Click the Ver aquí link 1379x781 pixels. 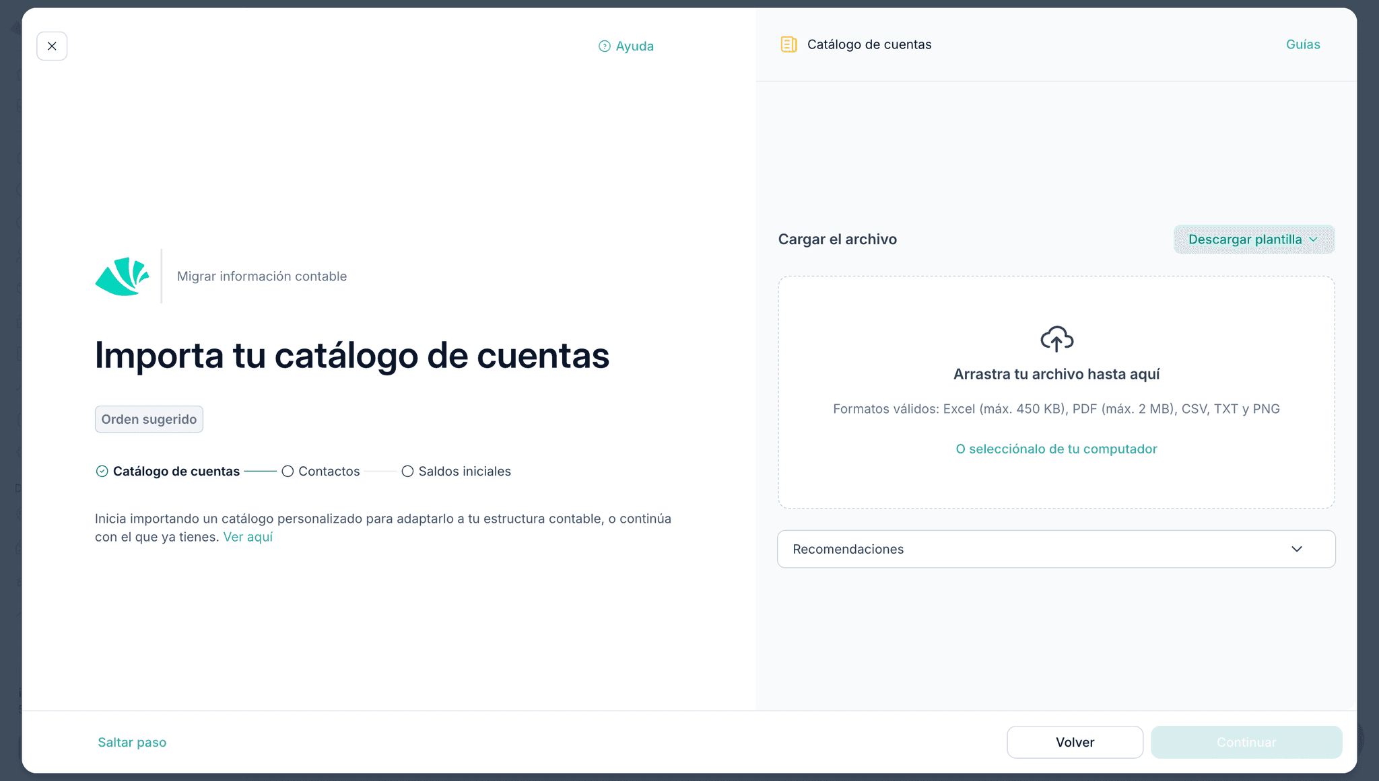click(x=248, y=537)
